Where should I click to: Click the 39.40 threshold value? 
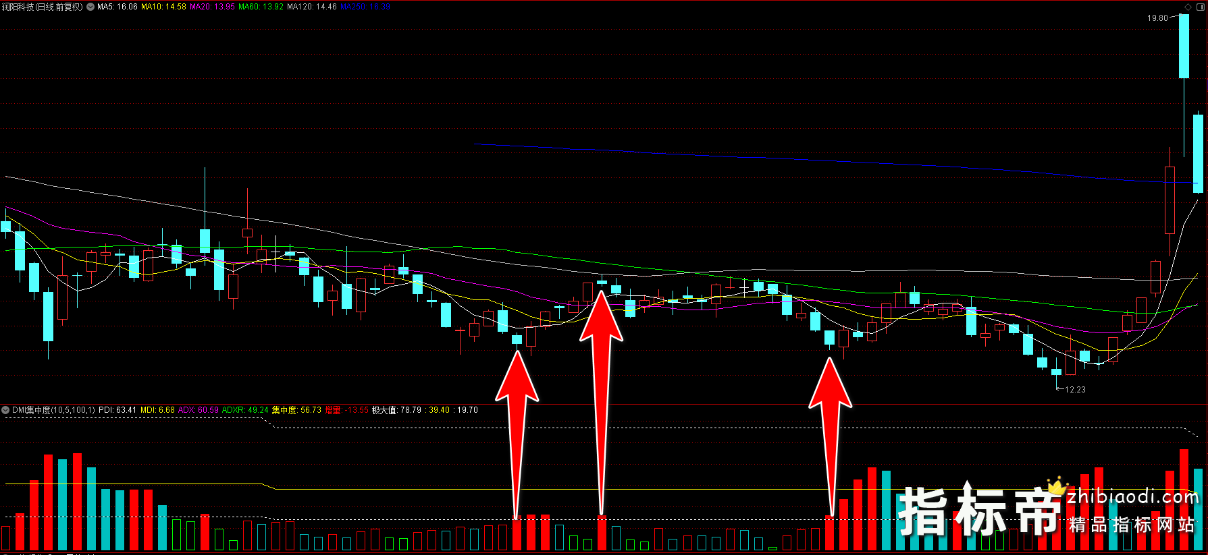pos(440,410)
